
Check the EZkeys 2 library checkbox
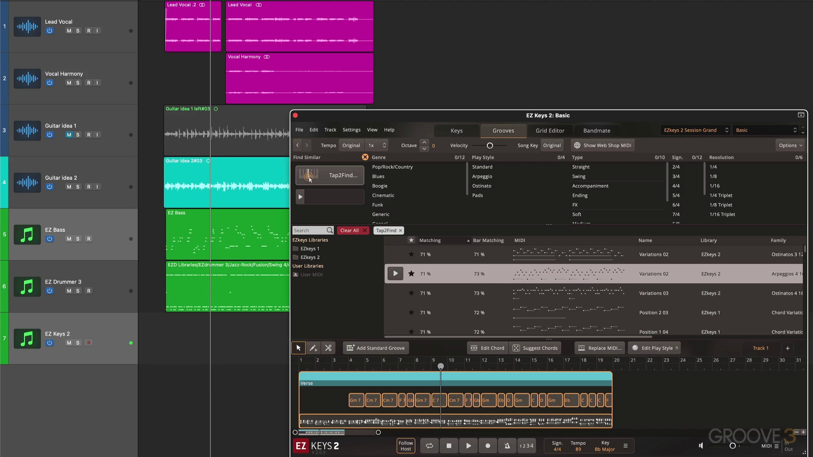tap(296, 257)
